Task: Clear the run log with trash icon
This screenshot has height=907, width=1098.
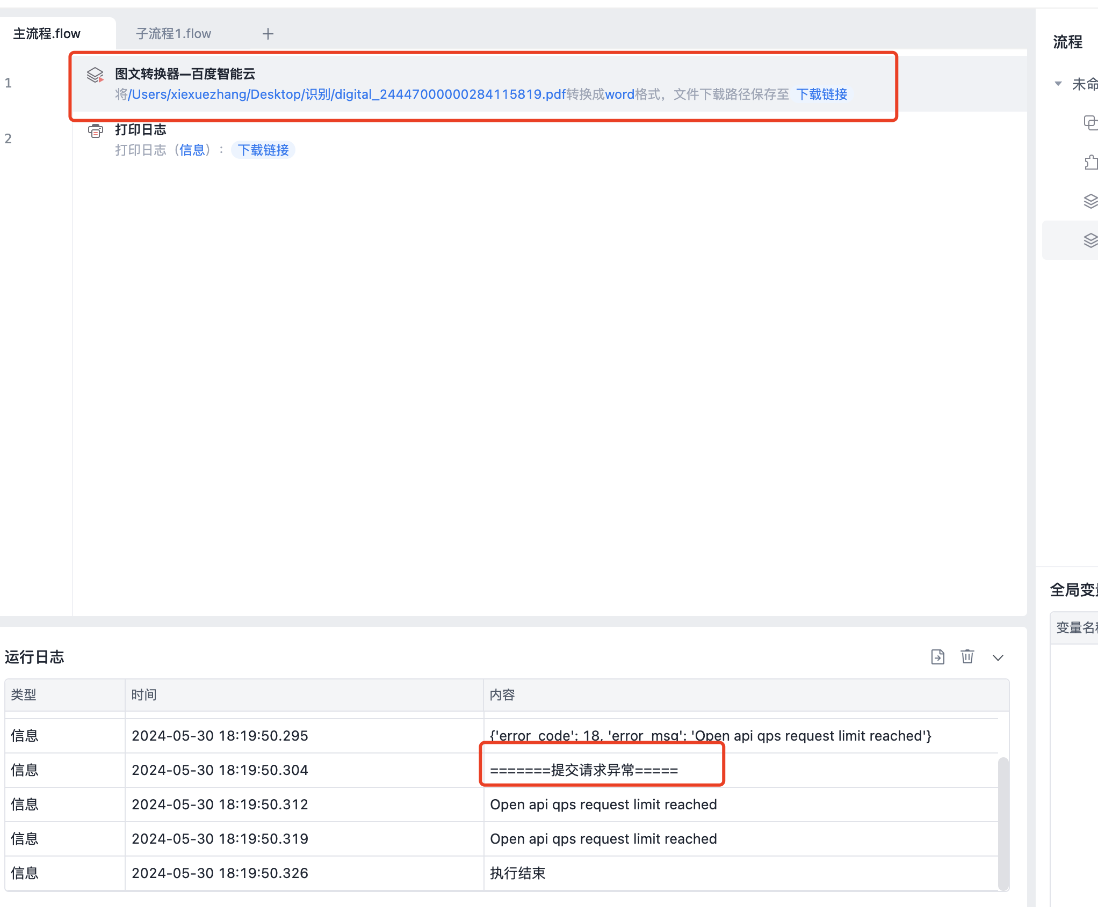Action: [967, 657]
